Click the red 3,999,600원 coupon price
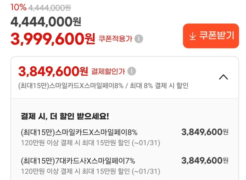 tap(53, 39)
